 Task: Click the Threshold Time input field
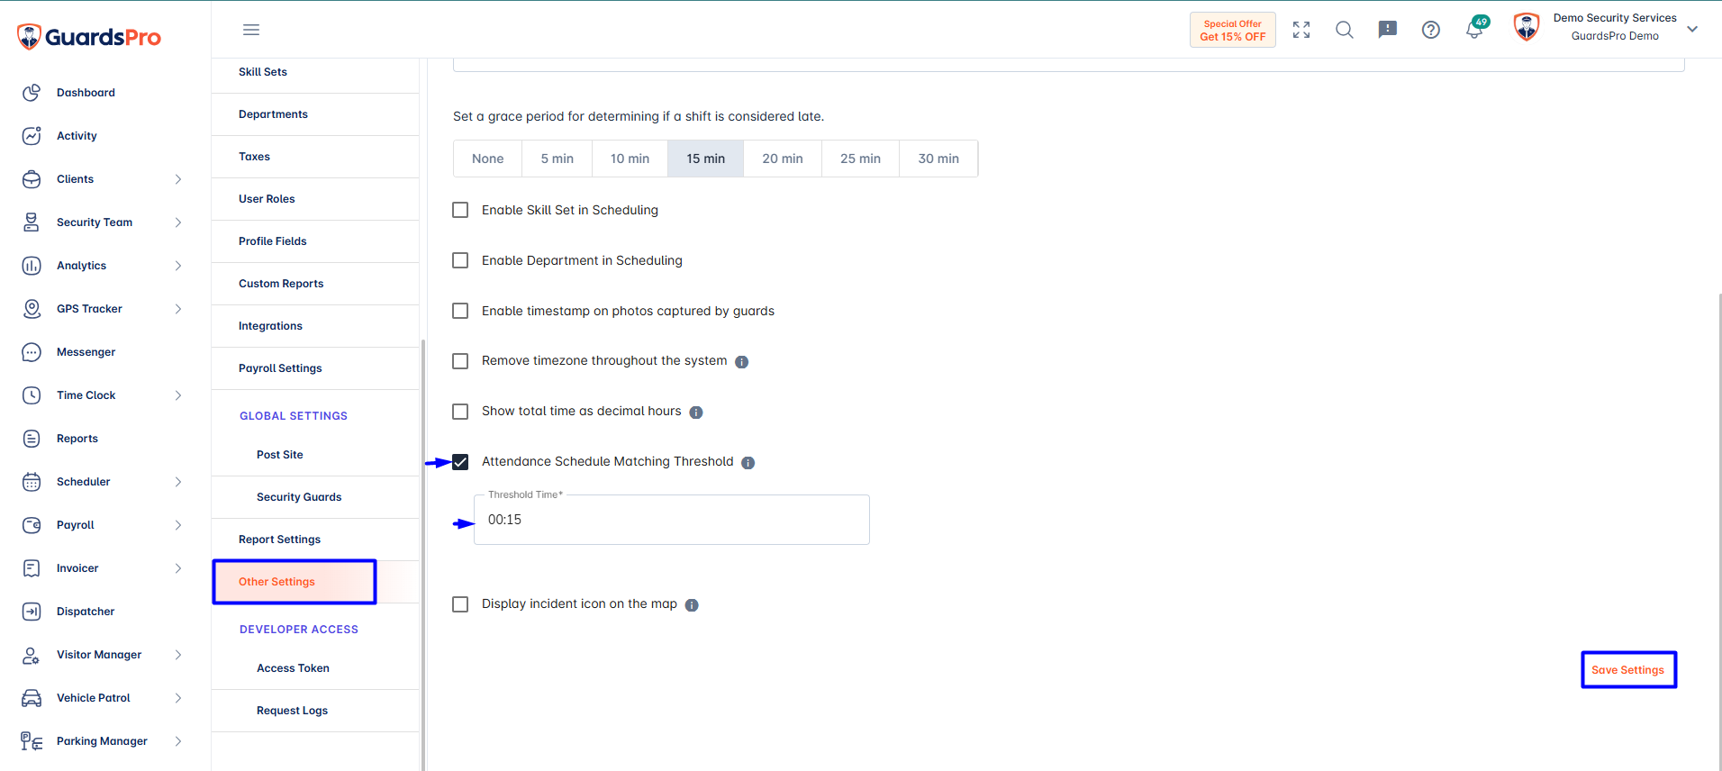point(672,520)
